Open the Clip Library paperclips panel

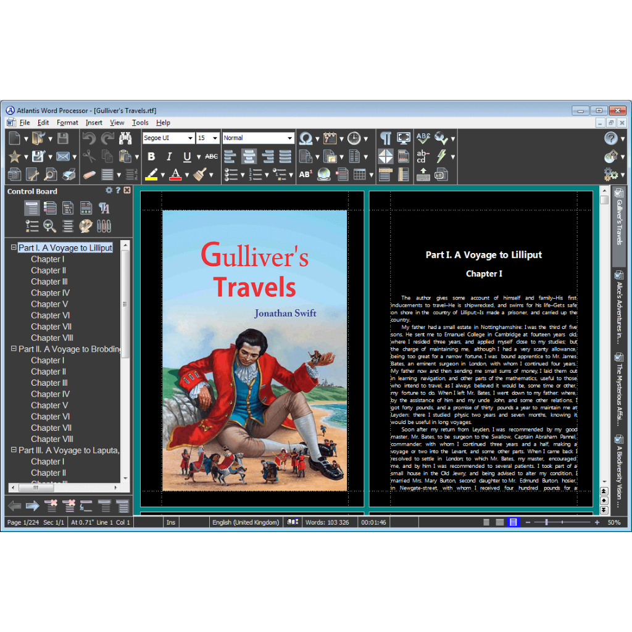click(104, 226)
